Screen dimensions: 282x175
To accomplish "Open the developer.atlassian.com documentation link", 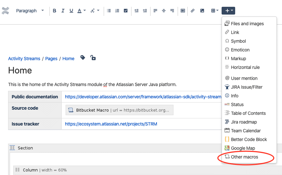I will click(x=143, y=97).
